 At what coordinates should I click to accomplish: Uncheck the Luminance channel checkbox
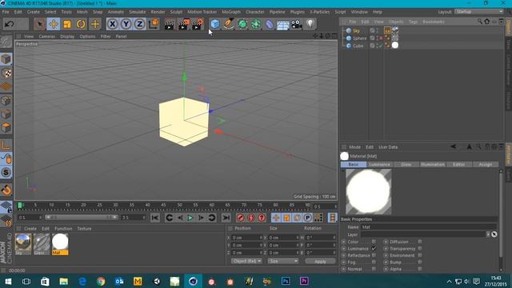(374, 249)
